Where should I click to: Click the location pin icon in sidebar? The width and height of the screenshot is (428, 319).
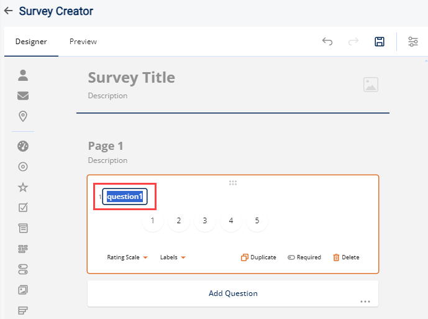(23, 116)
